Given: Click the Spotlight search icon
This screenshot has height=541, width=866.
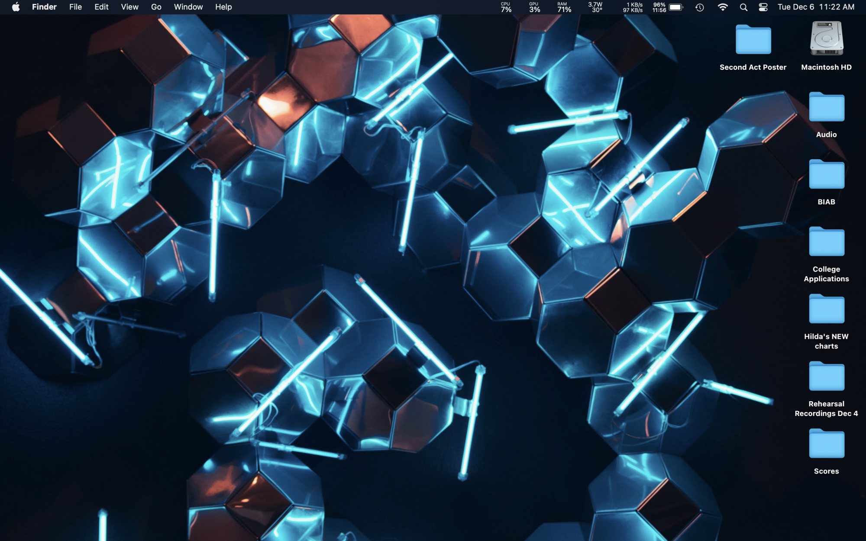Looking at the screenshot, I should click(743, 7).
